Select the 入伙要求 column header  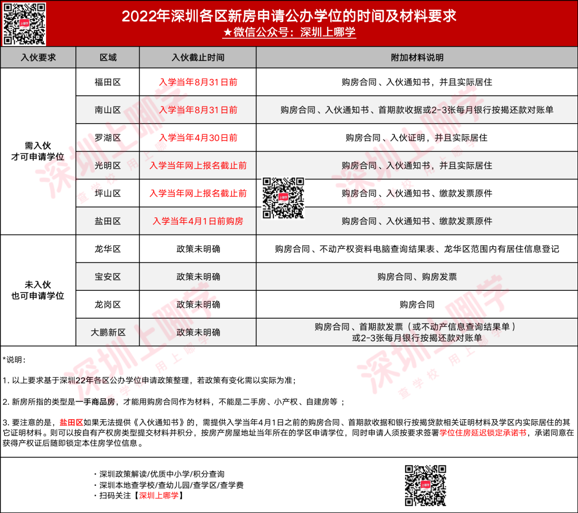[38, 57]
